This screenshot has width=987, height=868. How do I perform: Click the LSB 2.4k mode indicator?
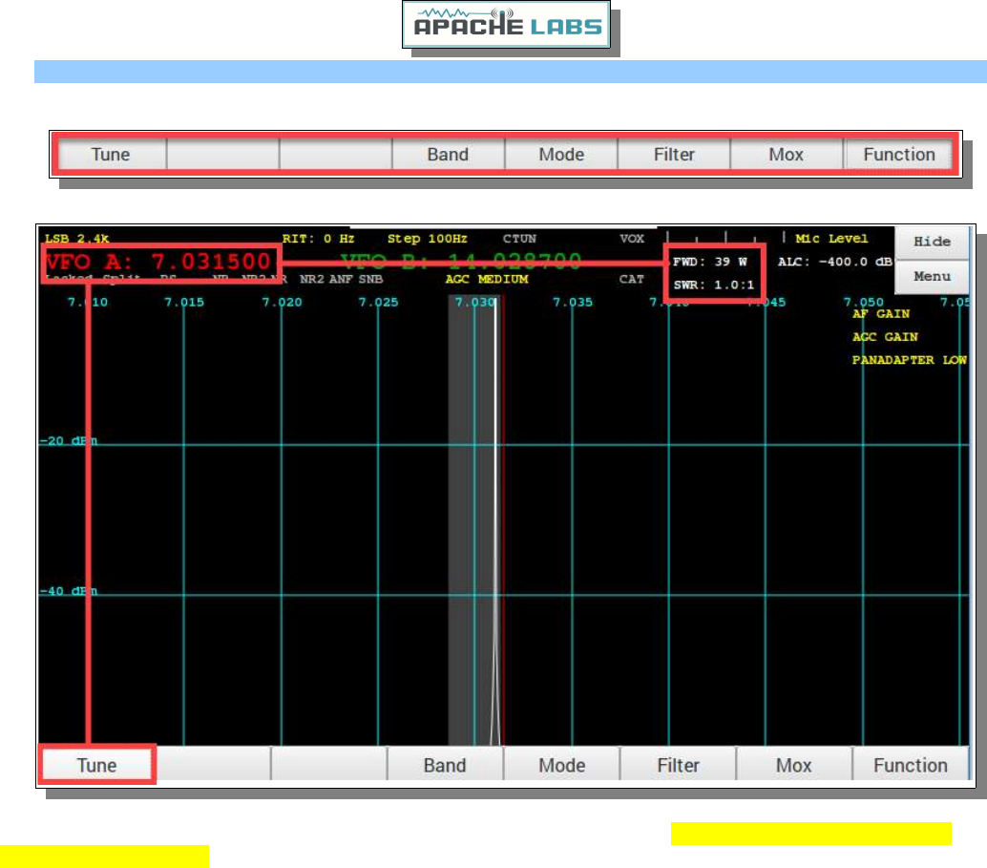76,239
